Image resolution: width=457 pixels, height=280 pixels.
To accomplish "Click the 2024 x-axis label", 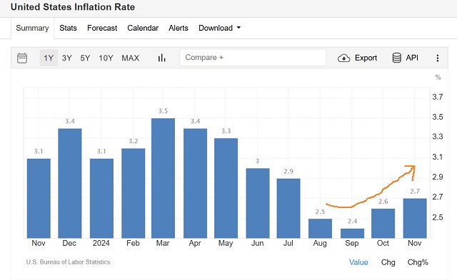I will (101, 243).
